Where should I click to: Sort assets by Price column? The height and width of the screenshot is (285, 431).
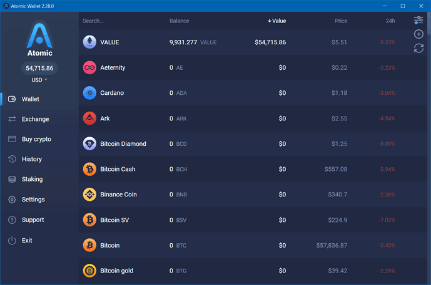[x=341, y=21]
